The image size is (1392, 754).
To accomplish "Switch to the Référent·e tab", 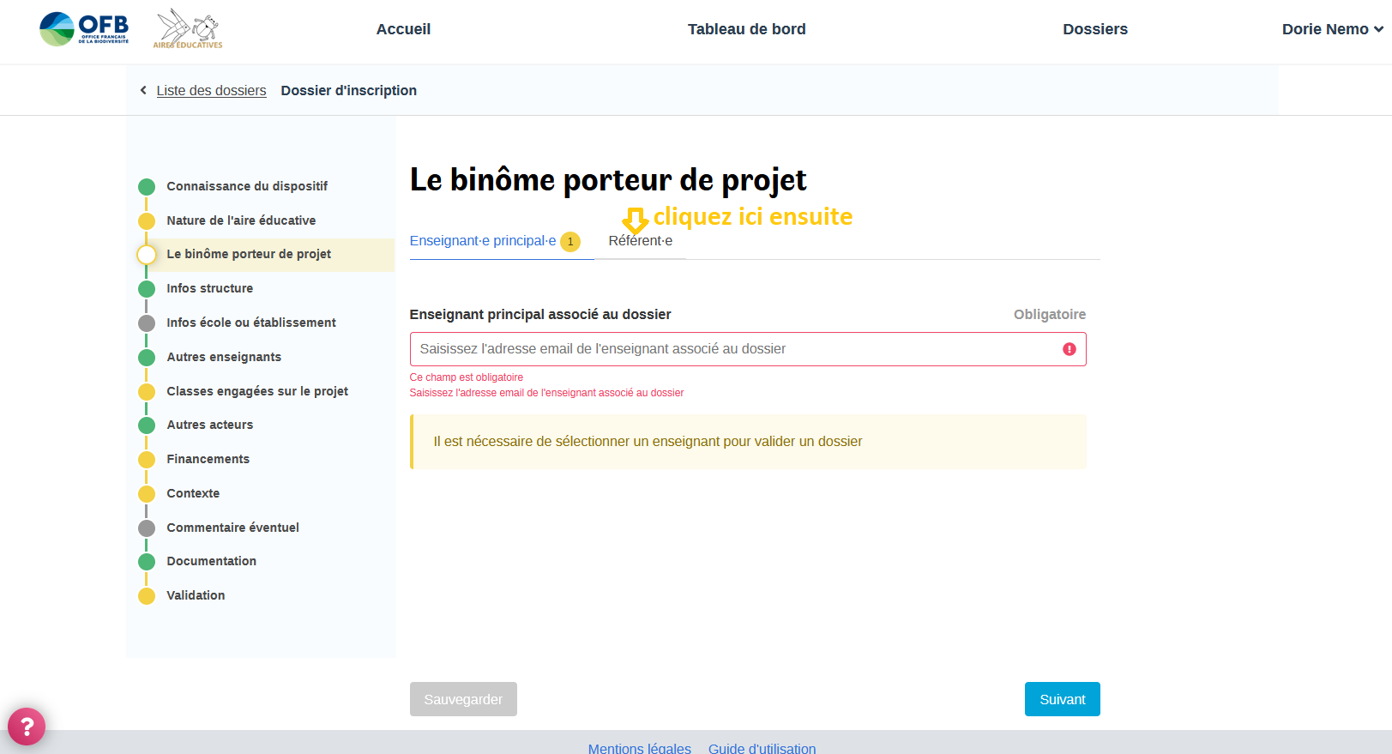I will click(640, 241).
